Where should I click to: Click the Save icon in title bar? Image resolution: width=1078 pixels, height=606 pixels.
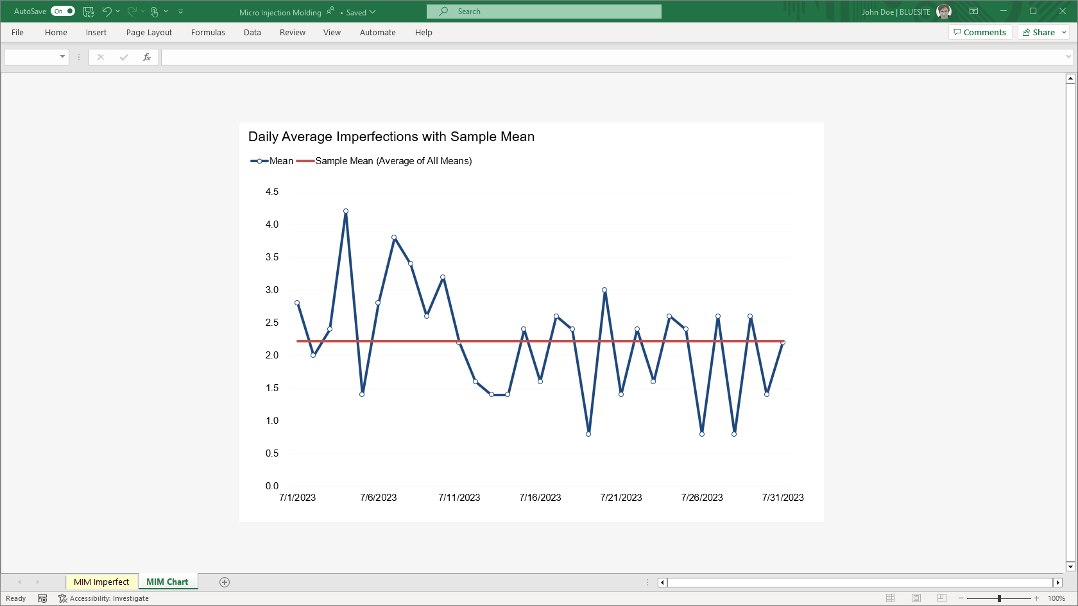(x=89, y=12)
